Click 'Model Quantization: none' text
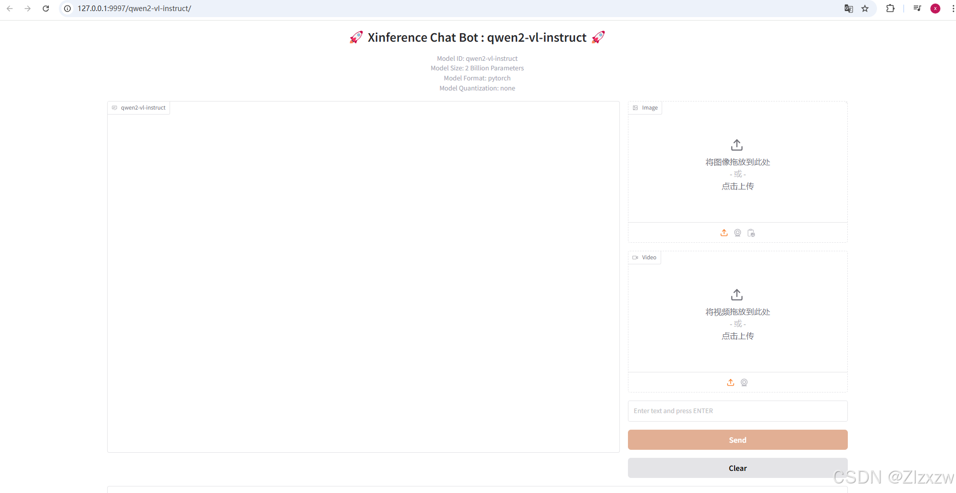Image resolution: width=956 pixels, height=493 pixels. pyautogui.click(x=477, y=88)
